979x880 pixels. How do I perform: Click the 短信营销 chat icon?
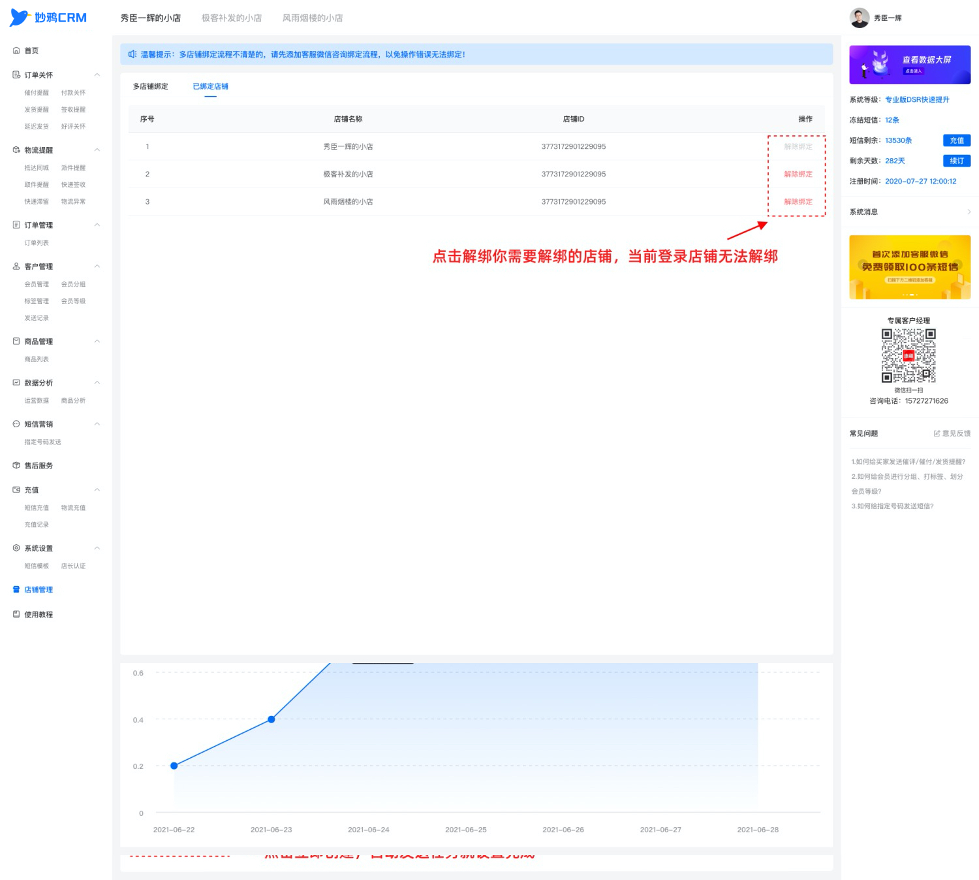coord(16,424)
